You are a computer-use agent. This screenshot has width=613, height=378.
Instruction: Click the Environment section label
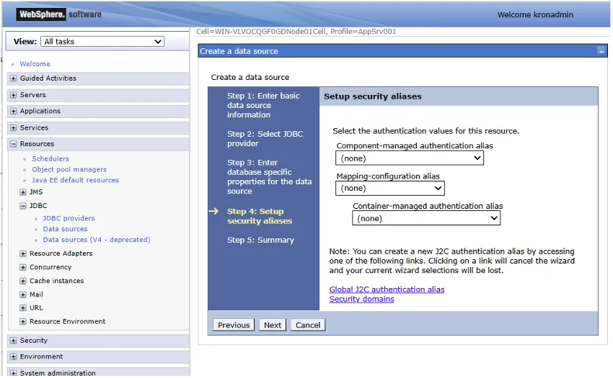pos(41,357)
